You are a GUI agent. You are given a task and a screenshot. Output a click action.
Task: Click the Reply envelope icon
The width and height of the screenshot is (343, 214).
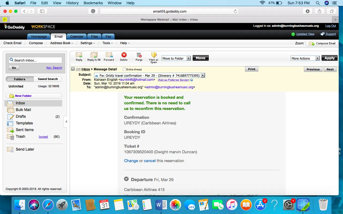[x=79, y=55]
